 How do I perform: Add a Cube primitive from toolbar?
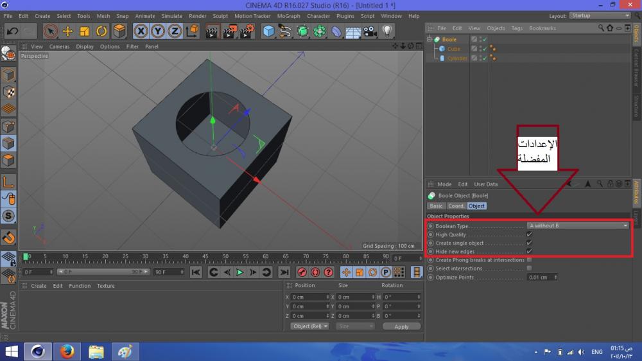[269, 31]
